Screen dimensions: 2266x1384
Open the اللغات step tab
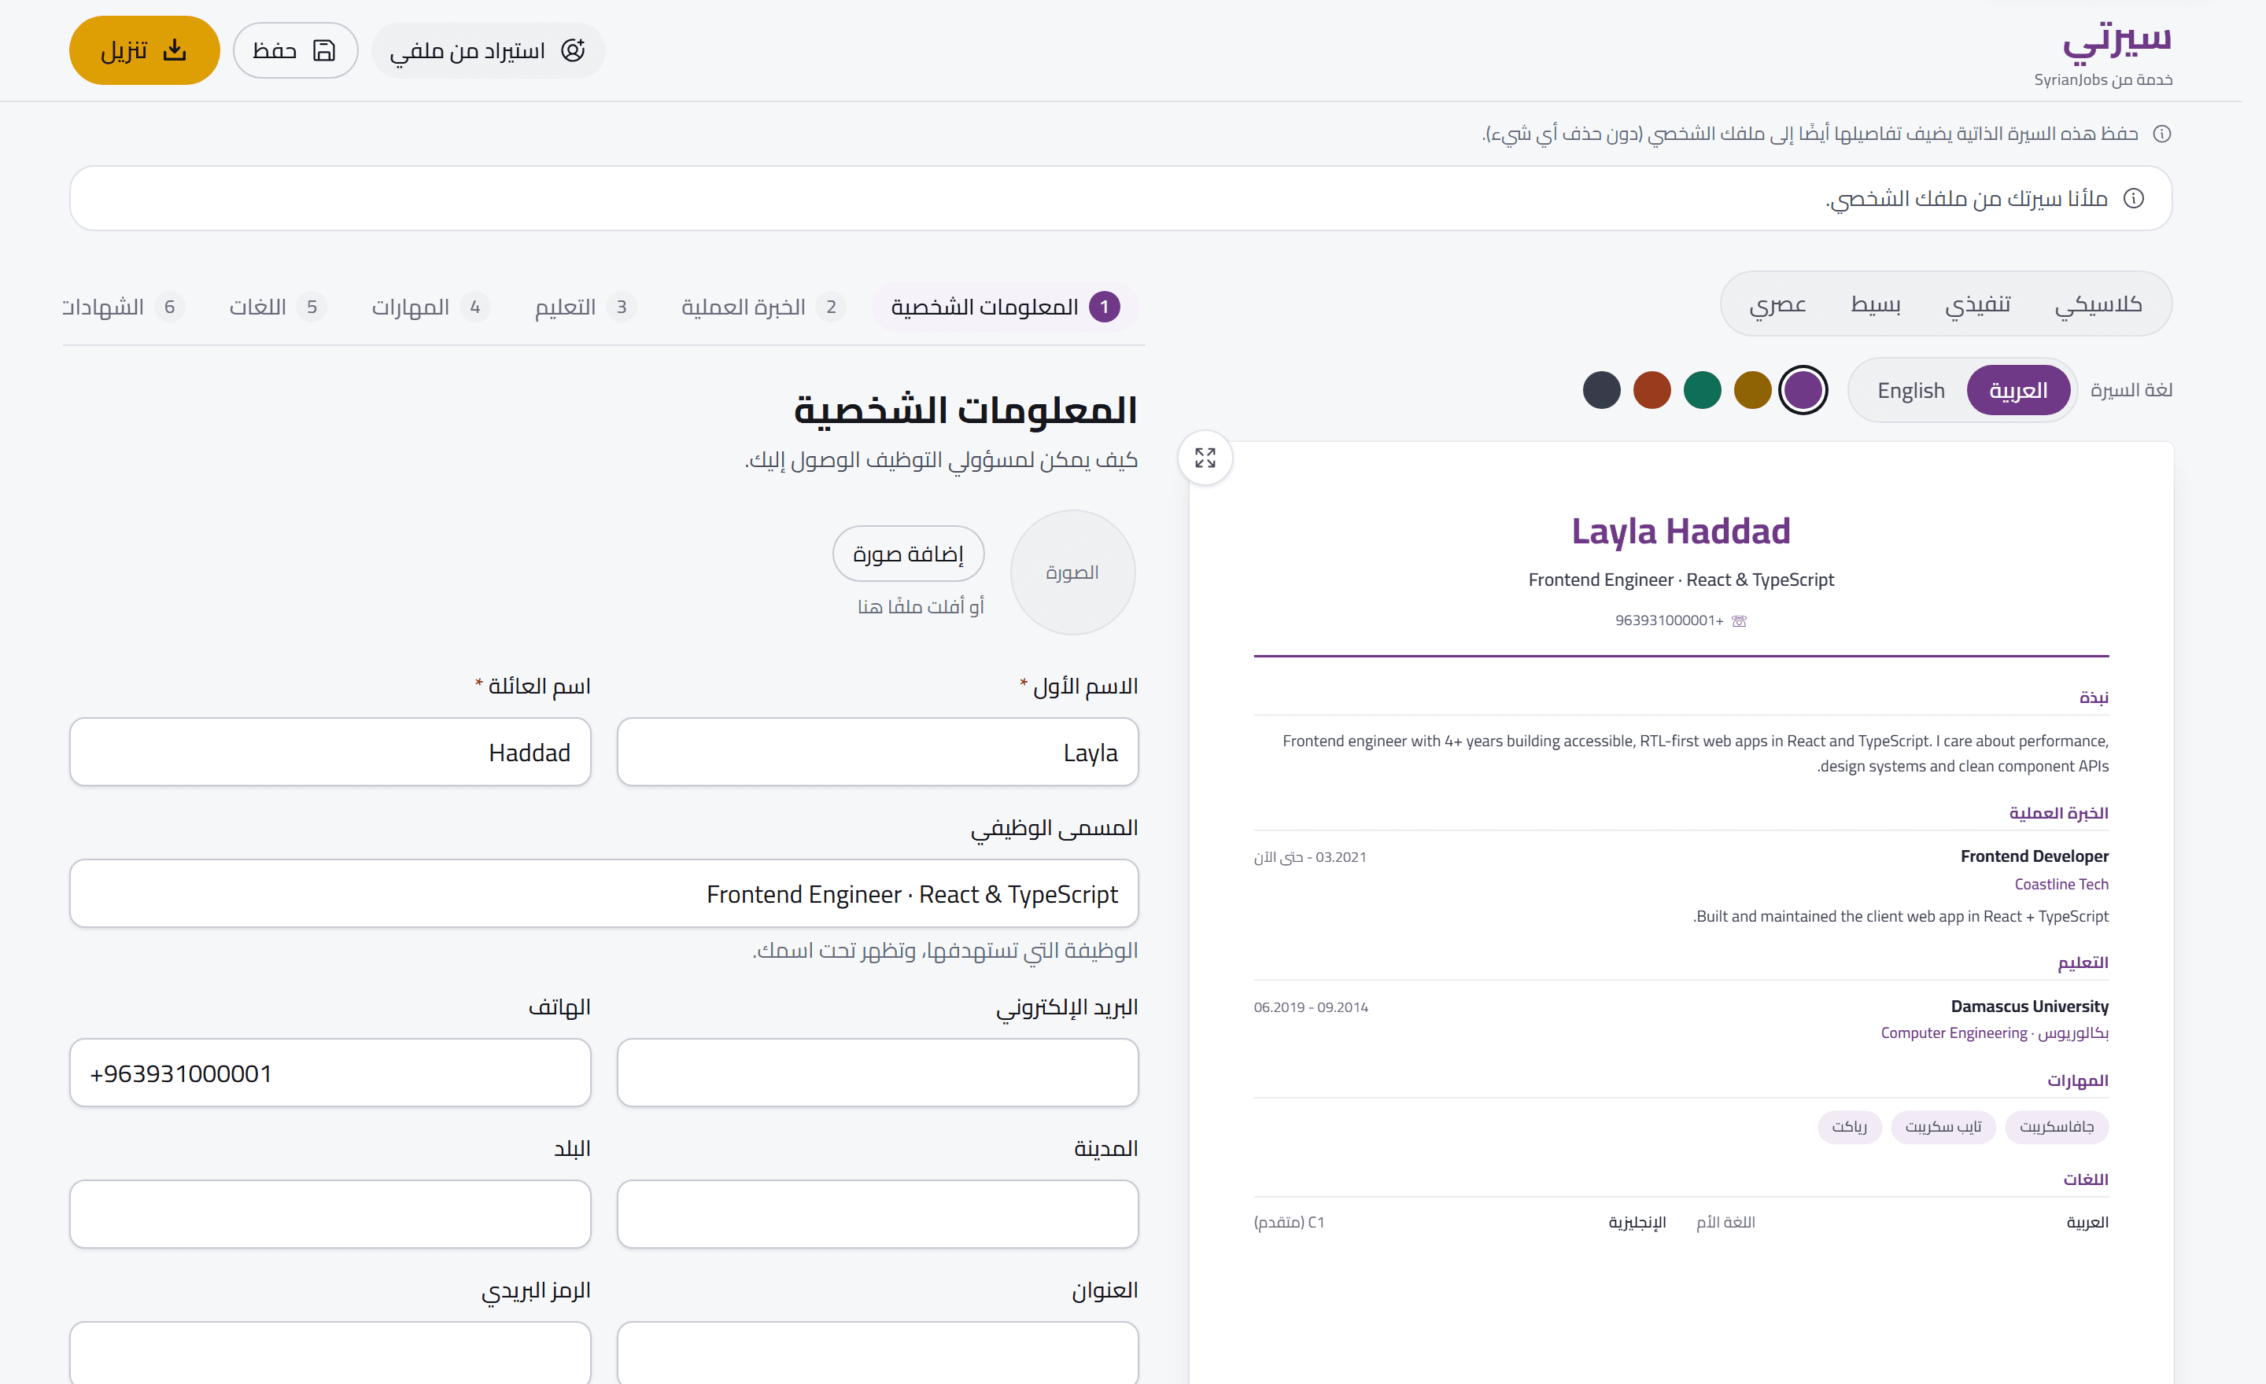point(278,307)
